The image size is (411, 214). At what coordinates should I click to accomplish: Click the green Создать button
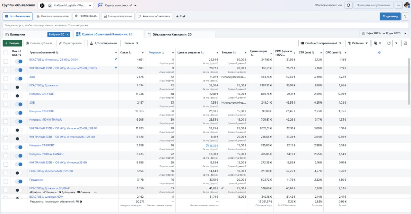pyautogui.click(x=12, y=43)
